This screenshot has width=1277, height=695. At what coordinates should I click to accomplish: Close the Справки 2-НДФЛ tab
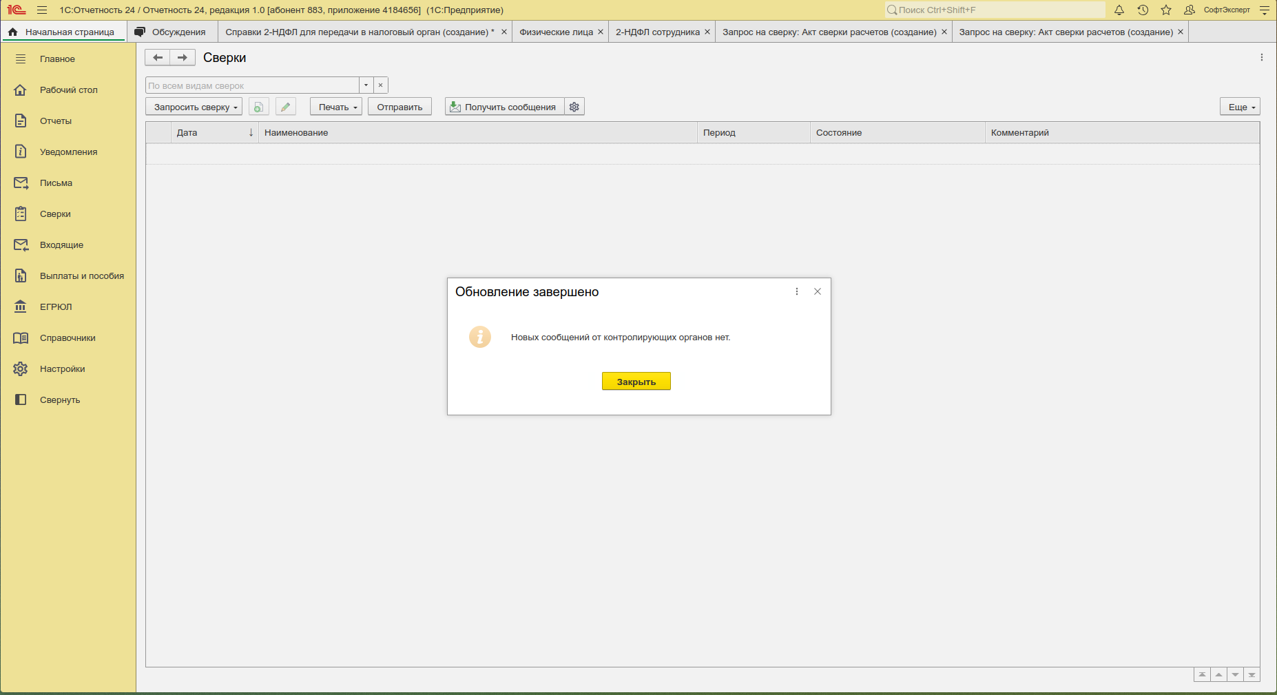point(504,32)
